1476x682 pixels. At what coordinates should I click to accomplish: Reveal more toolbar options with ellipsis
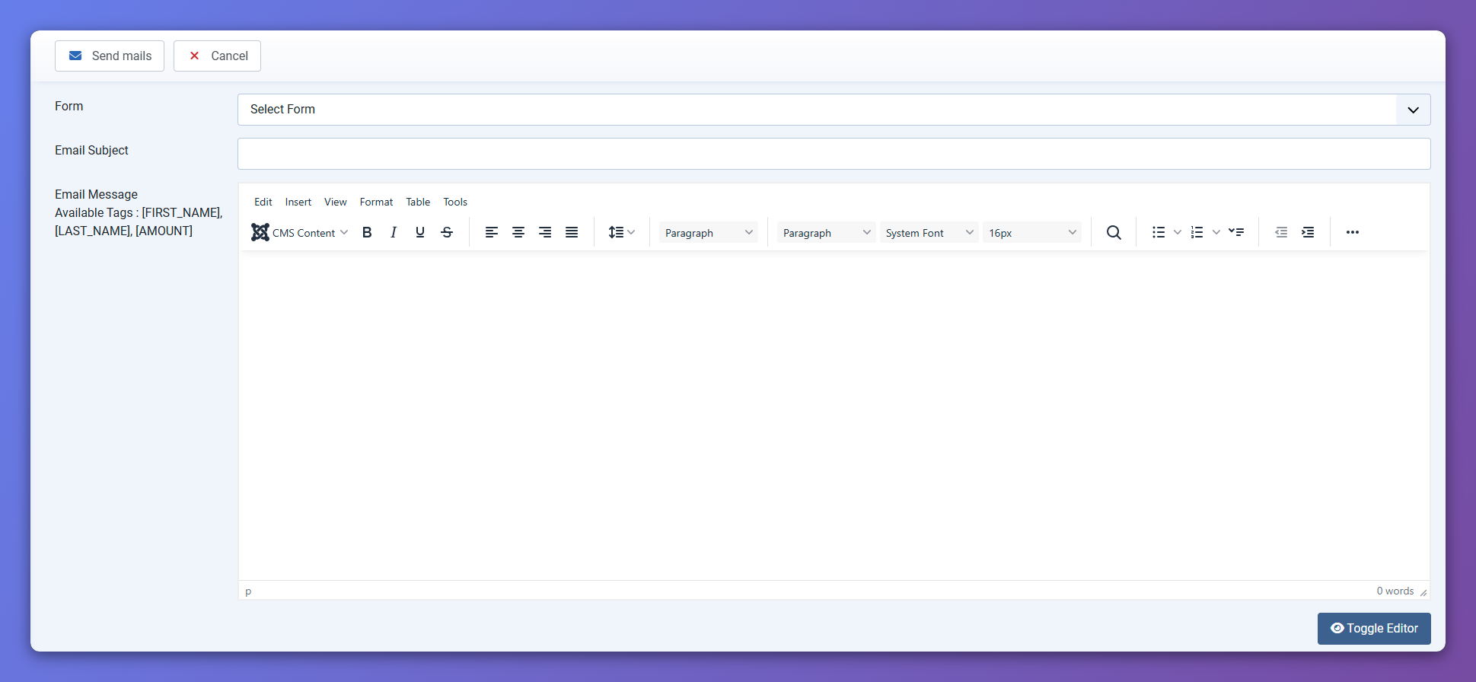click(1352, 232)
